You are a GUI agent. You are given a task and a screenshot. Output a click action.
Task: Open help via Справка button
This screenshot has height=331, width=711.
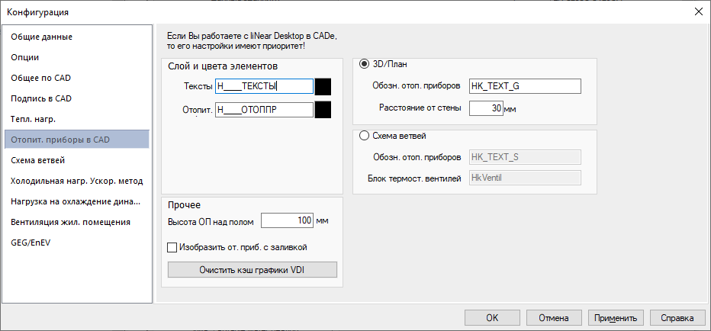[x=677, y=318]
